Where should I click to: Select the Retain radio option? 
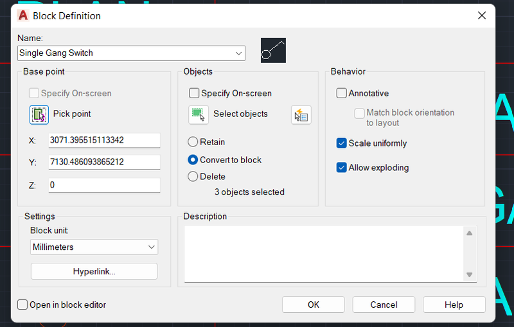click(193, 142)
